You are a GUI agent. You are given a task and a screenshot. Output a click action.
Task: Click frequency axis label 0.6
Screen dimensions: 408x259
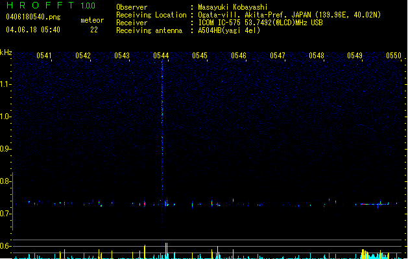(5, 246)
